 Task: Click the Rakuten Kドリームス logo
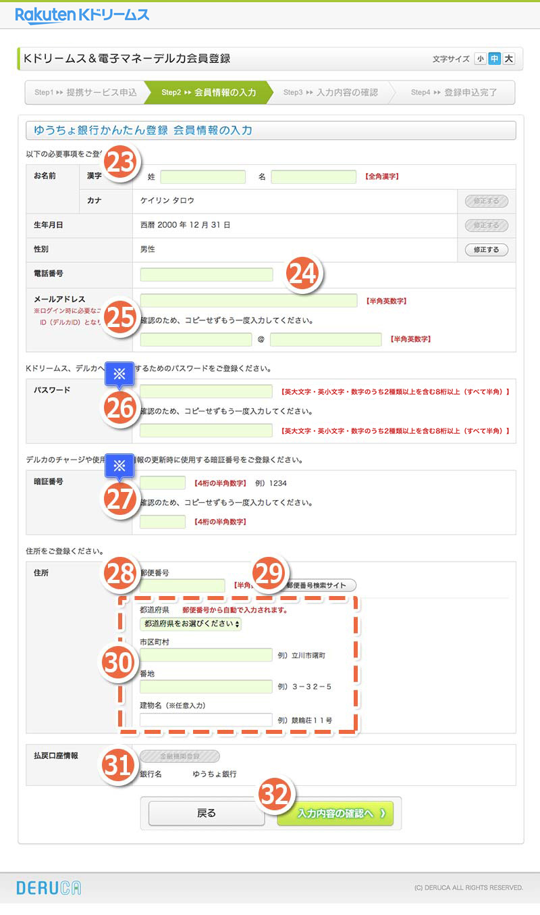coord(82,14)
